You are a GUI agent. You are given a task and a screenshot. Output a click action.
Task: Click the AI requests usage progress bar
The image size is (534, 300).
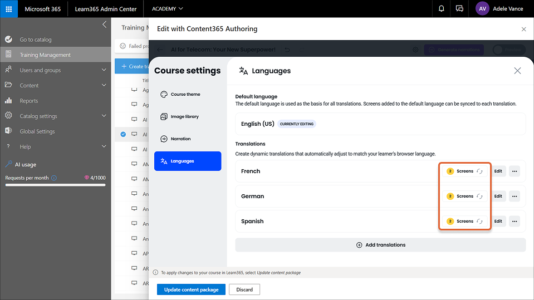55,185
